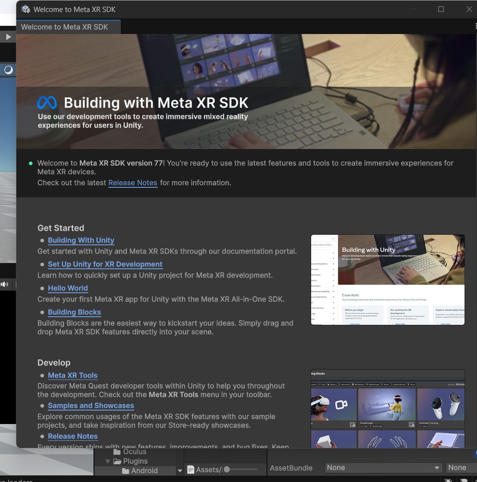Open Set Up Unity for XR Development
477x482 pixels.
105,264
